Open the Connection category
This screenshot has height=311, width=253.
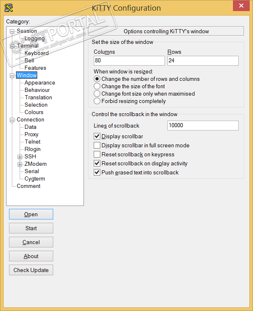click(x=30, y=120)
